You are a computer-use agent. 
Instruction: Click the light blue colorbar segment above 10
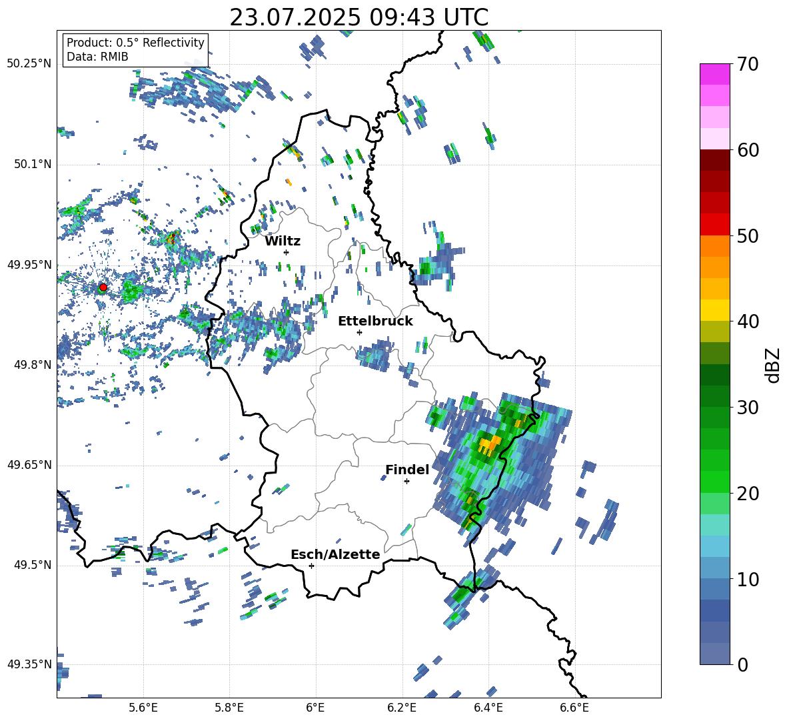tap(714, 546)
